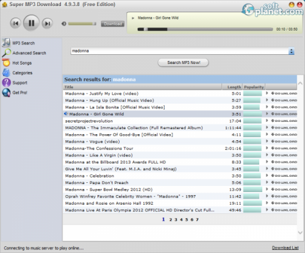This screenshot has height=253, width=305.
Task: Click the Search MP3 Now! button
Action: click(x=183, y=63)
